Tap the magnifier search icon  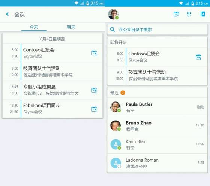click(112, 30)
